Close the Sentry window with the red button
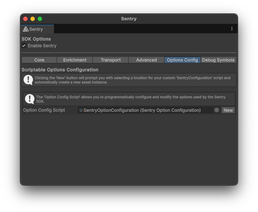The height and width of the screenshot is (212, 258). click(x=25, y=19)
